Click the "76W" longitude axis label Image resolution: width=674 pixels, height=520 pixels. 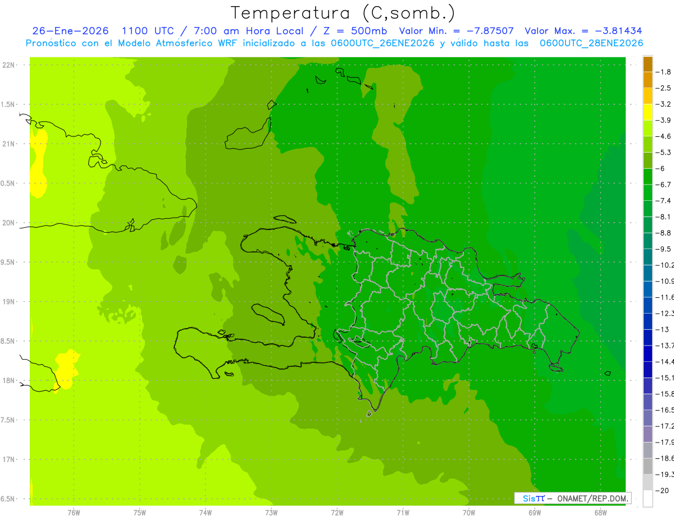point(74,513)
